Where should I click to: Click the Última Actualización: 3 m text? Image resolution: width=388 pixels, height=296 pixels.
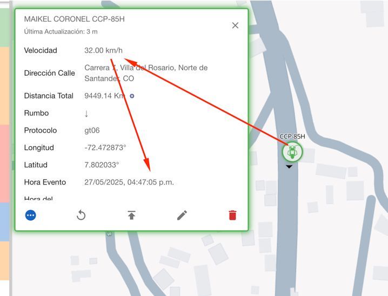coord(61,32)
